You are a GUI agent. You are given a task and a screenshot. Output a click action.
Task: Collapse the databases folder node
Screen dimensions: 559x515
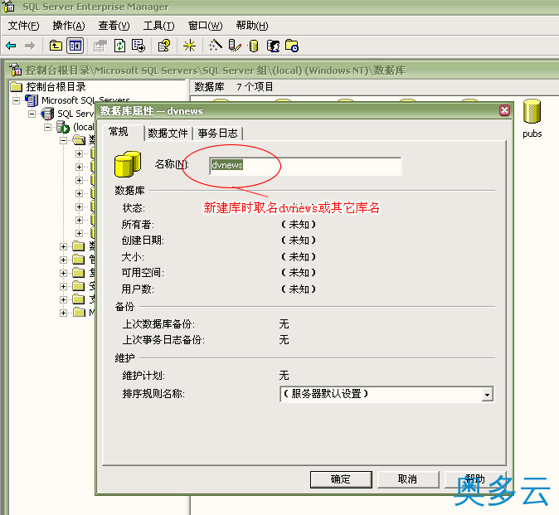[64, 140]
